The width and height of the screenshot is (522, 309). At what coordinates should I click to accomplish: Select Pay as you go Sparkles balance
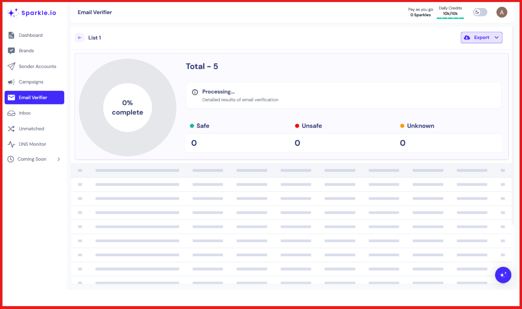[x=420, y=12]
